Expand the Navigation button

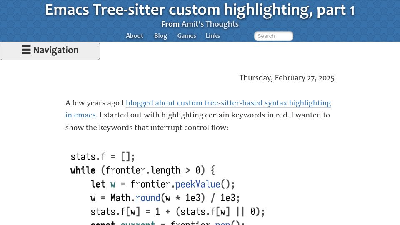tap(50, 51)
